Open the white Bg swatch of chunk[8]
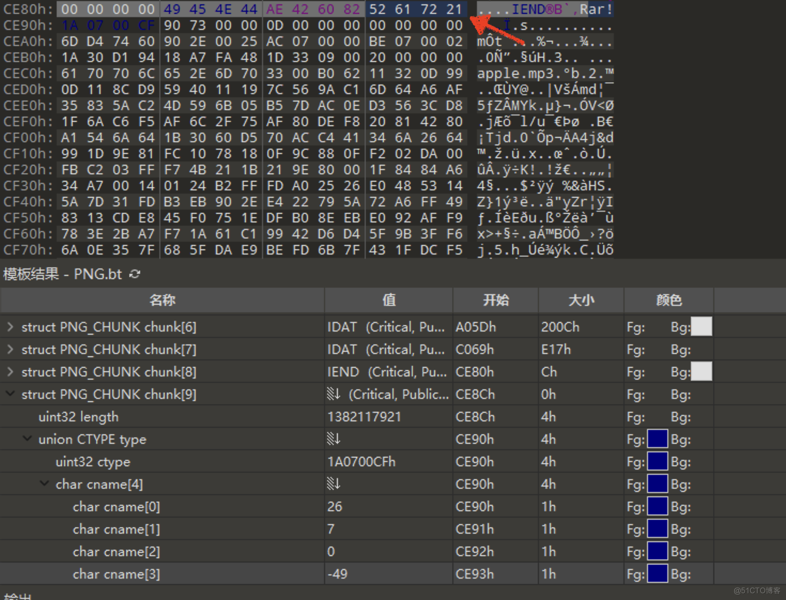The image size is (786, 600). pos(702,372)
